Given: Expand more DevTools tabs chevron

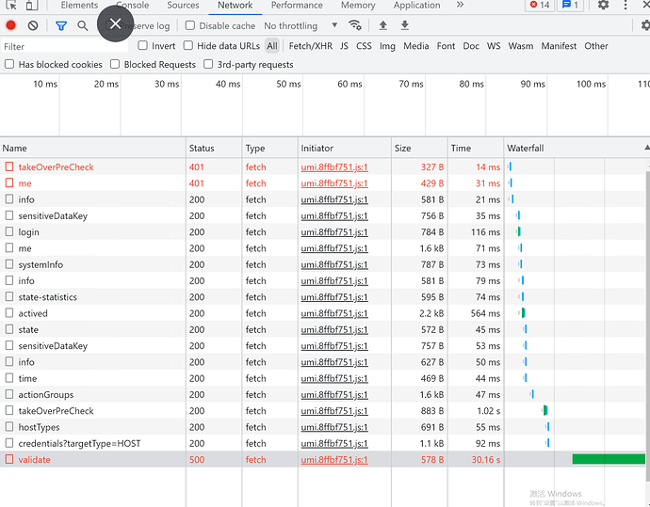Looking at the screenshot, I should [460, 6].
